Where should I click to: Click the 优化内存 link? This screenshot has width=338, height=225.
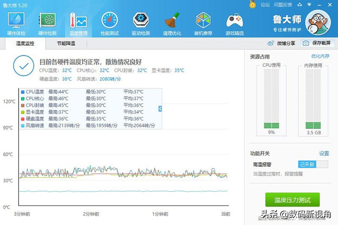point(320,56)
